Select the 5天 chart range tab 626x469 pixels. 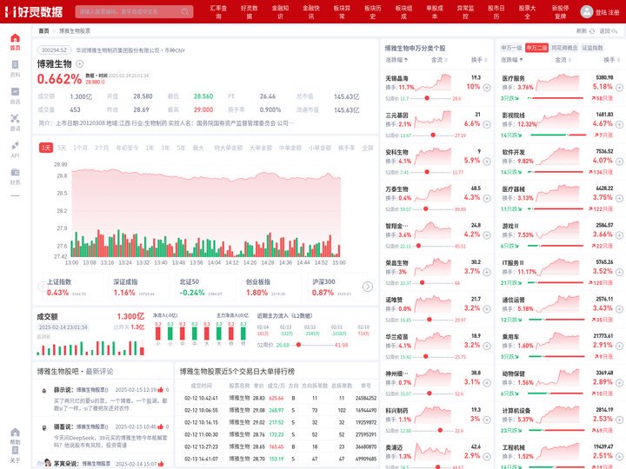tap(62, 148)
